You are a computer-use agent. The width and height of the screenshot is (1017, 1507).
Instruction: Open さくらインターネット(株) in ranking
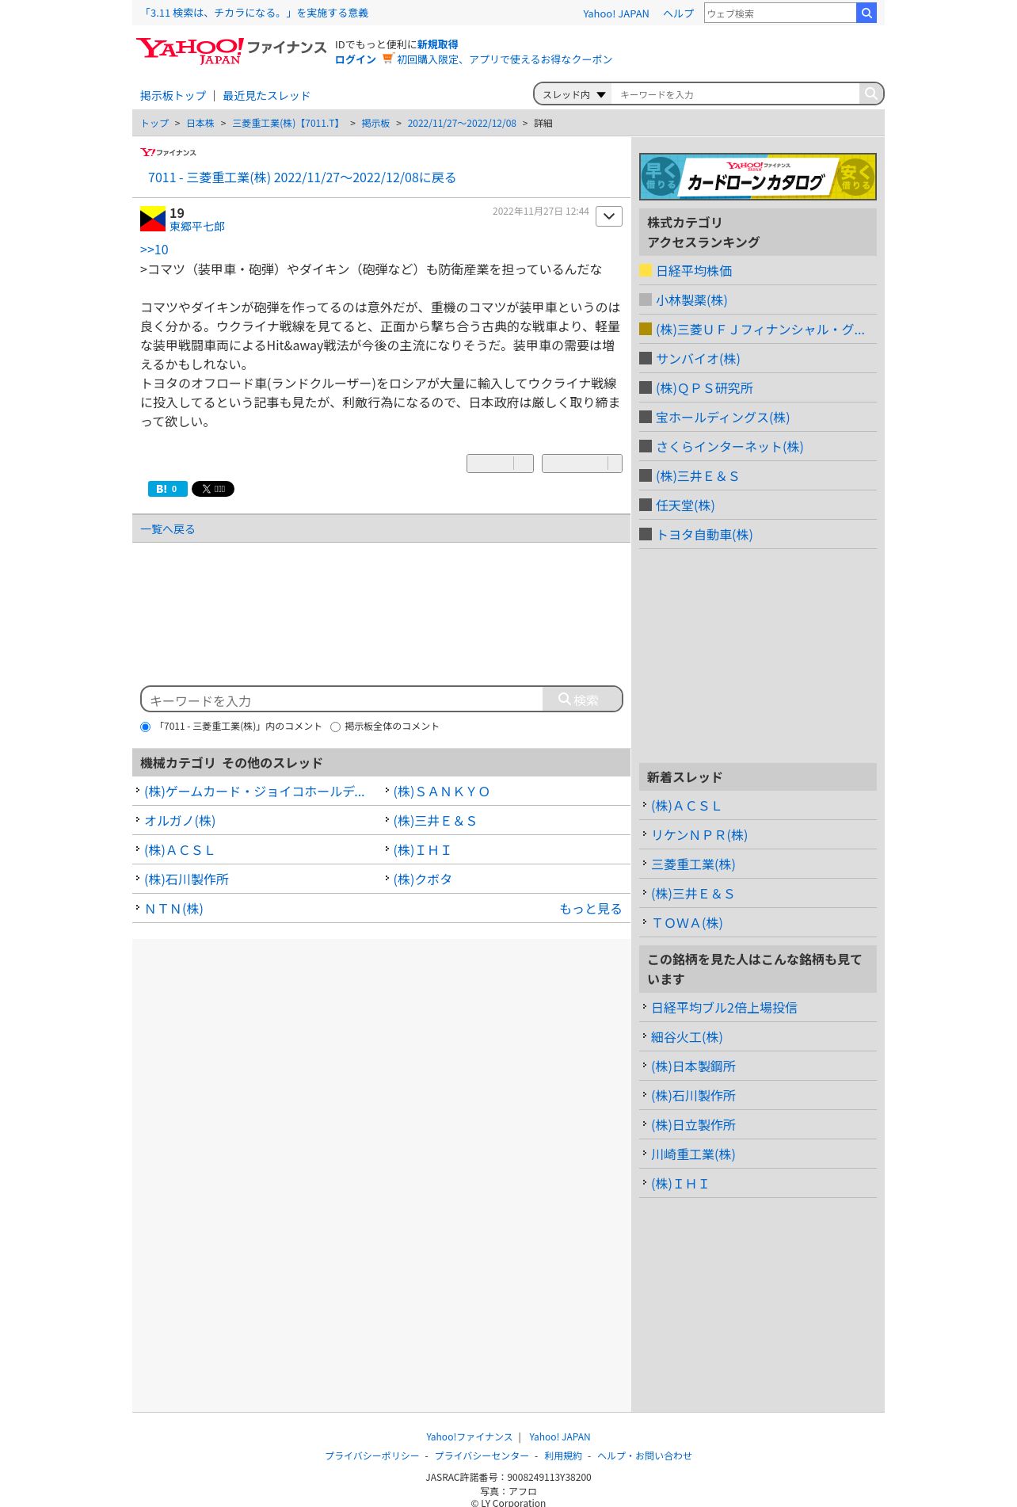[729, 447]
